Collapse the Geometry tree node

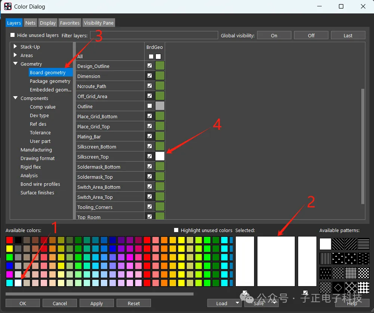pos(15,63)
